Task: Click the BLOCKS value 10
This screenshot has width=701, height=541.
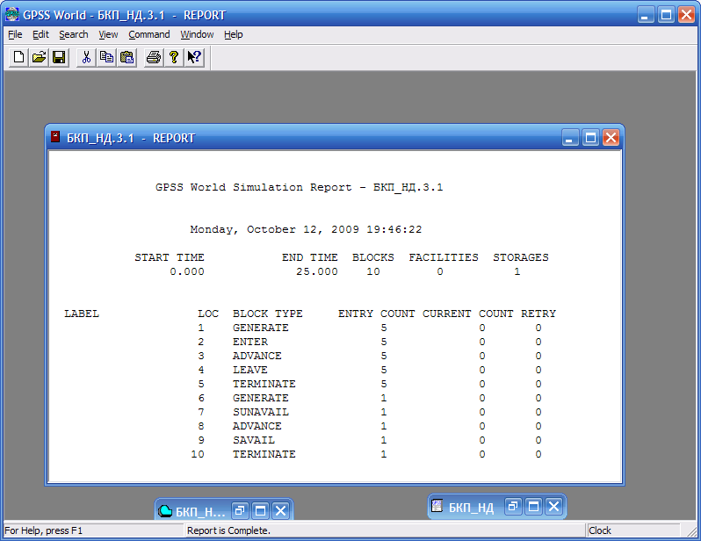Action: point(373,271)
